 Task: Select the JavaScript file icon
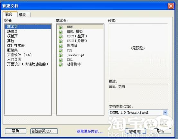click(x=61, y=55)
